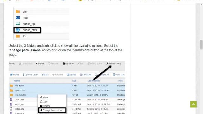Click the scrollbar up arrow
Image resolution: width=203 pixels, height=114 pixels.
201,5
